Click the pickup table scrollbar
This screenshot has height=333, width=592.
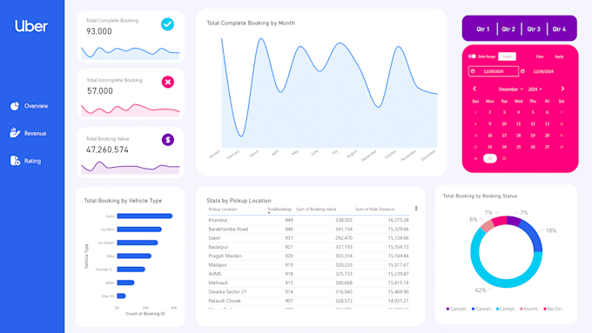(x=416, y=209)
